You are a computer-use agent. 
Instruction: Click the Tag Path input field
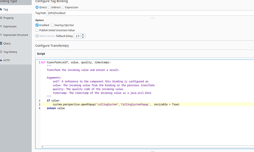[150, 13]
